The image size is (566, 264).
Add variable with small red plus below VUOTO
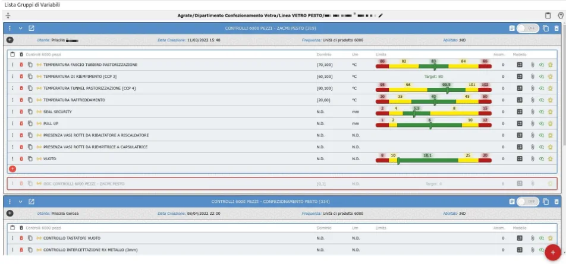pos(12,169)
